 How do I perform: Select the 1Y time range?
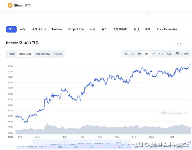tap(153, 54)
